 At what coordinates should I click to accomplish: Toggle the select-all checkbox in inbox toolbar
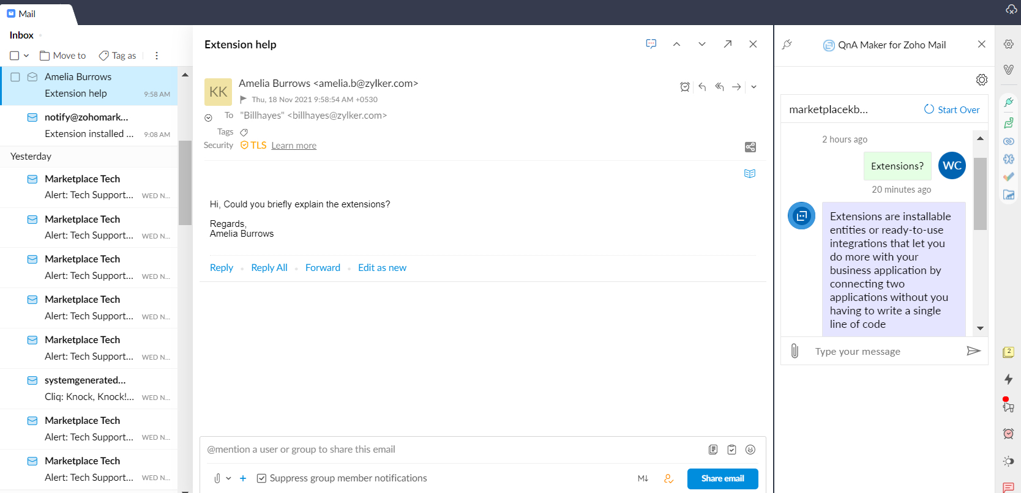click(x=15, y=56)
